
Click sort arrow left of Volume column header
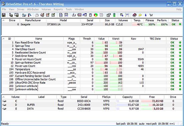click(x=4, y=97)
